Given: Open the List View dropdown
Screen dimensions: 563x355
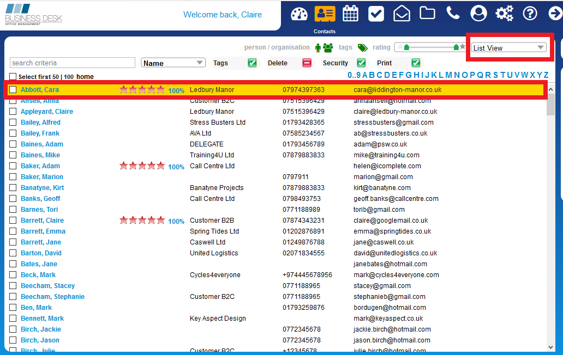Looking at the screenshot, I should (x=508, y=47).
